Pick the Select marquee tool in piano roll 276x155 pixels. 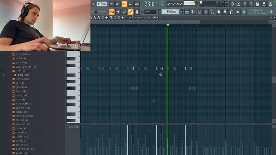pos(115,17)
